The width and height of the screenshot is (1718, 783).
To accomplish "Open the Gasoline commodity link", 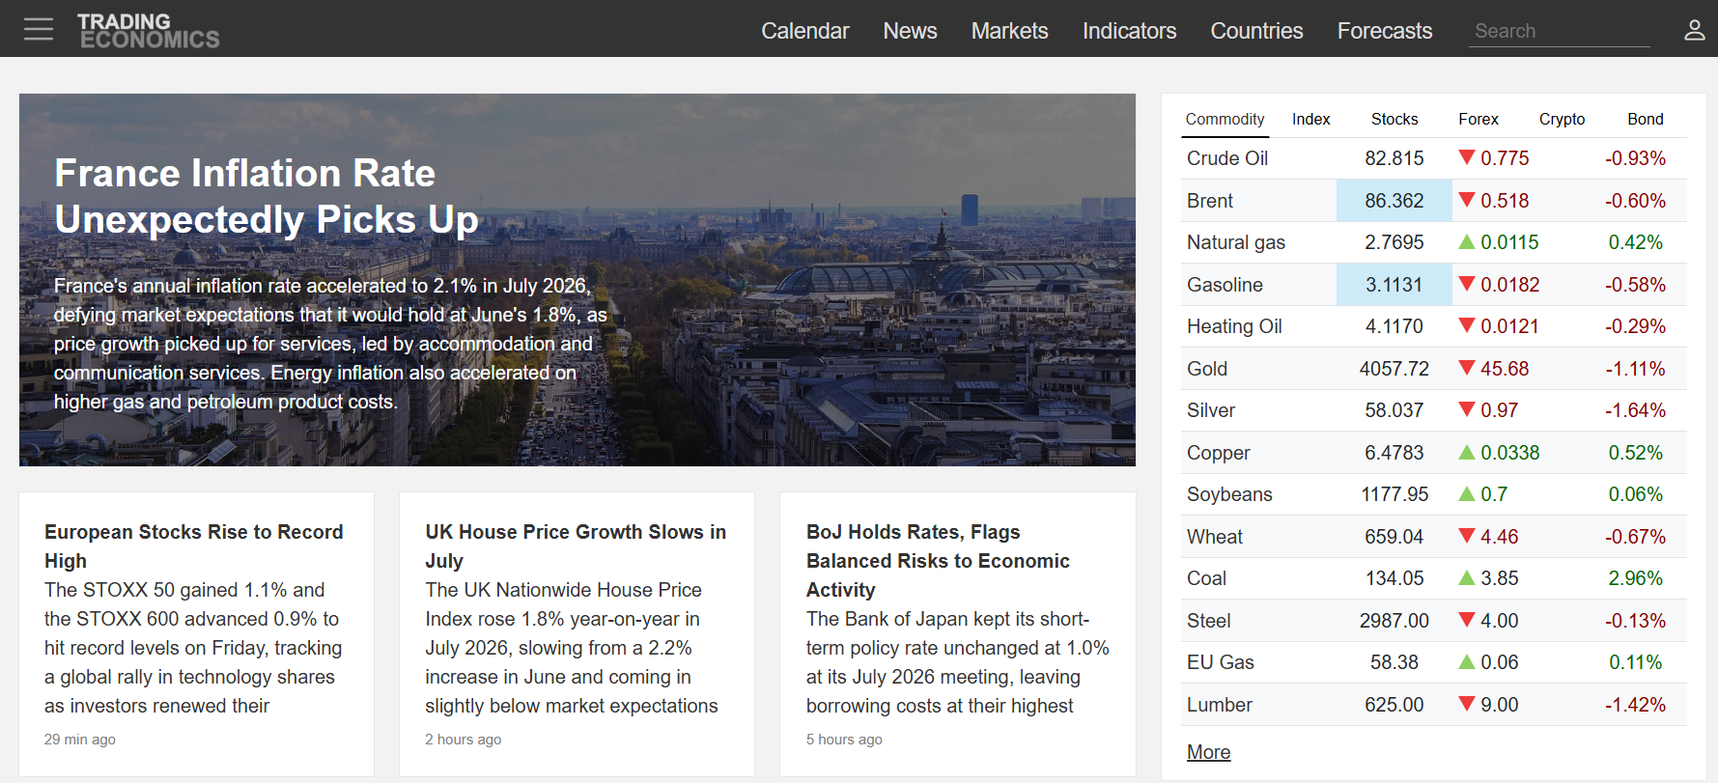I will point(1225,285).
